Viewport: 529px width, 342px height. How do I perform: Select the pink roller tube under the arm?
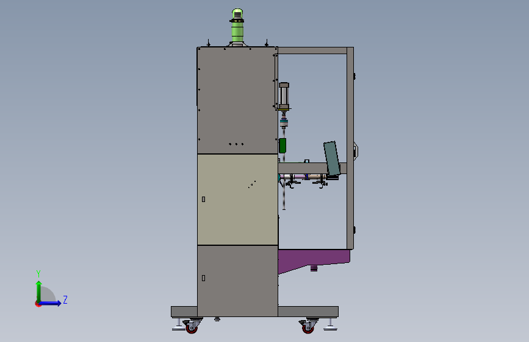tap(299, 176)
